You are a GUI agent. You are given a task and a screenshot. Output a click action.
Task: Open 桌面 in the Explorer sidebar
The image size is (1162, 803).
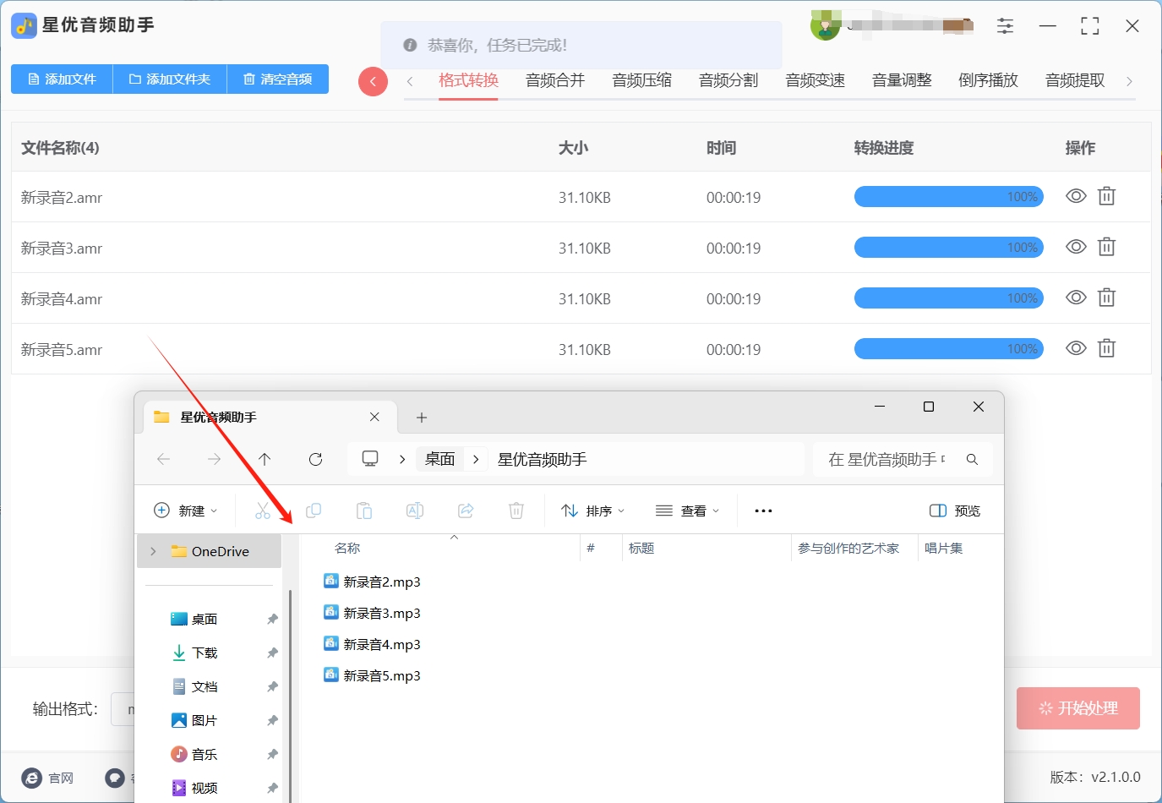pos(205,619)
